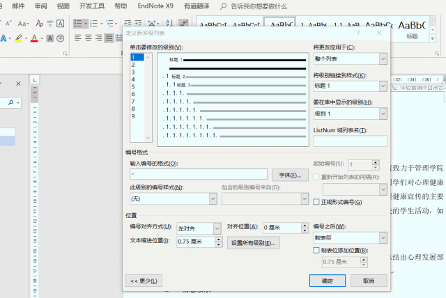
Task: Click the Sort A-Z icon
Action: 169,23
